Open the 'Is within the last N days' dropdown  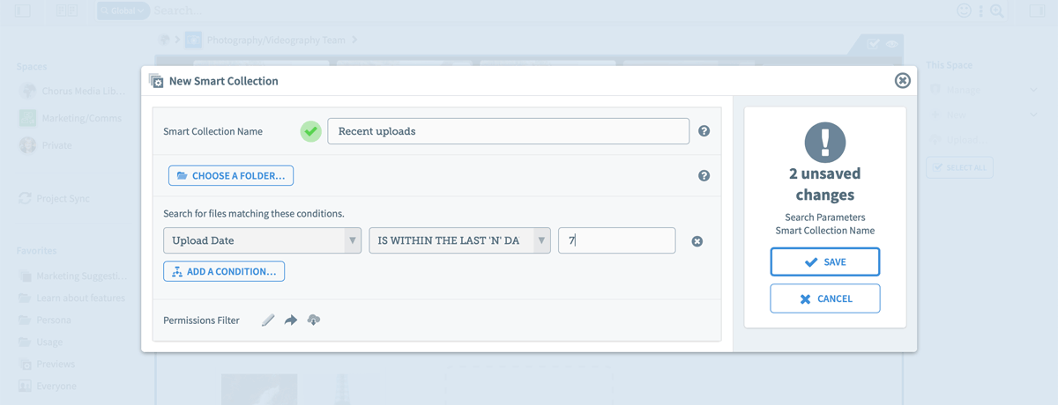click(458, 240)
